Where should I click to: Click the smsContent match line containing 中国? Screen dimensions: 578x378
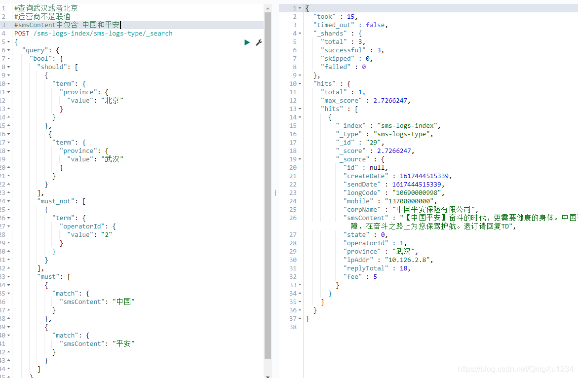click(94, 302)
